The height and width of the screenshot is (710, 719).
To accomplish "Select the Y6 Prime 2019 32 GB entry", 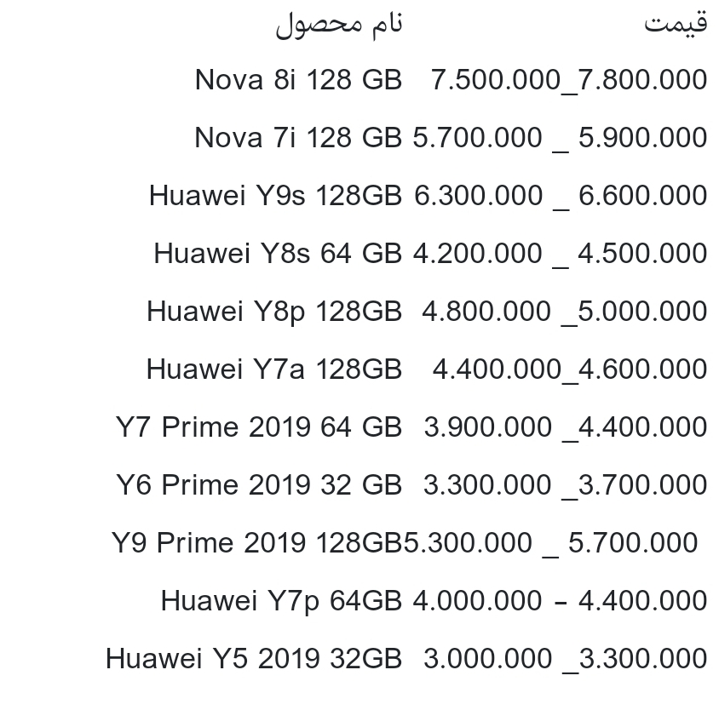I will point(258,485).
